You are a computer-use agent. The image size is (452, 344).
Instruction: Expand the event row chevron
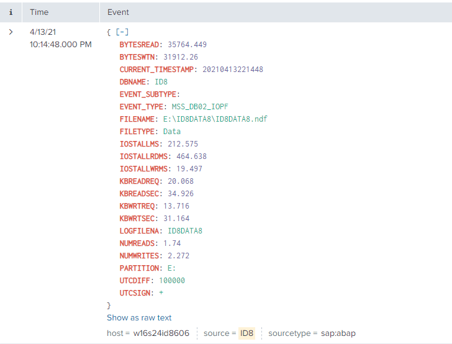point(11,32)
